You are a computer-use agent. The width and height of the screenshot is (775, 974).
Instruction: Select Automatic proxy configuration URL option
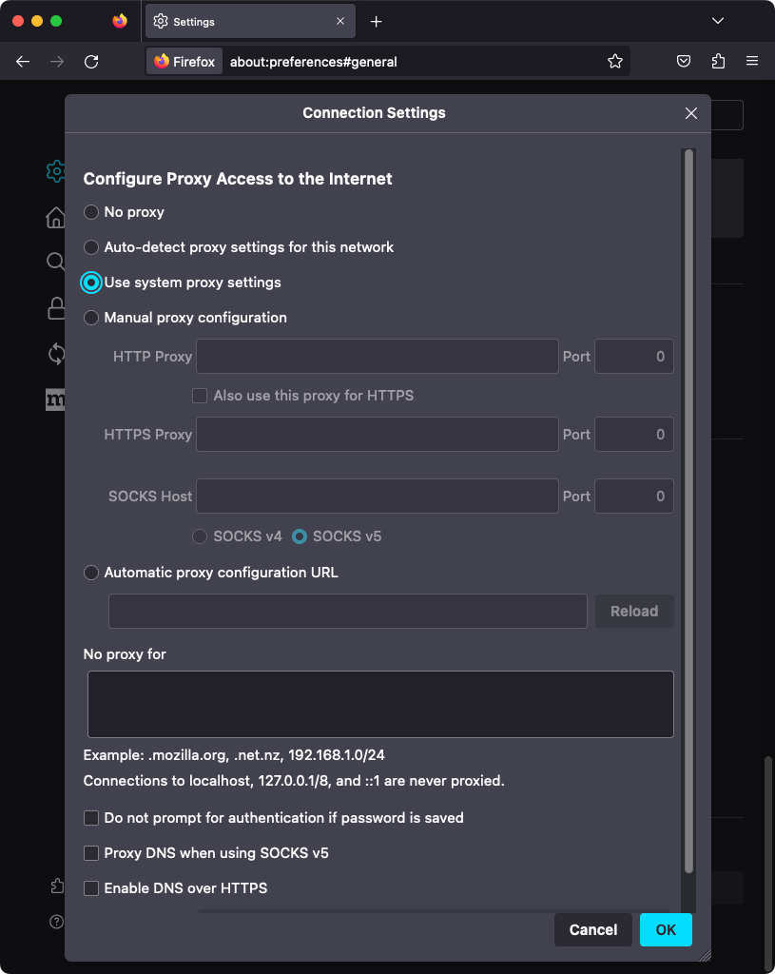(91, 573)
